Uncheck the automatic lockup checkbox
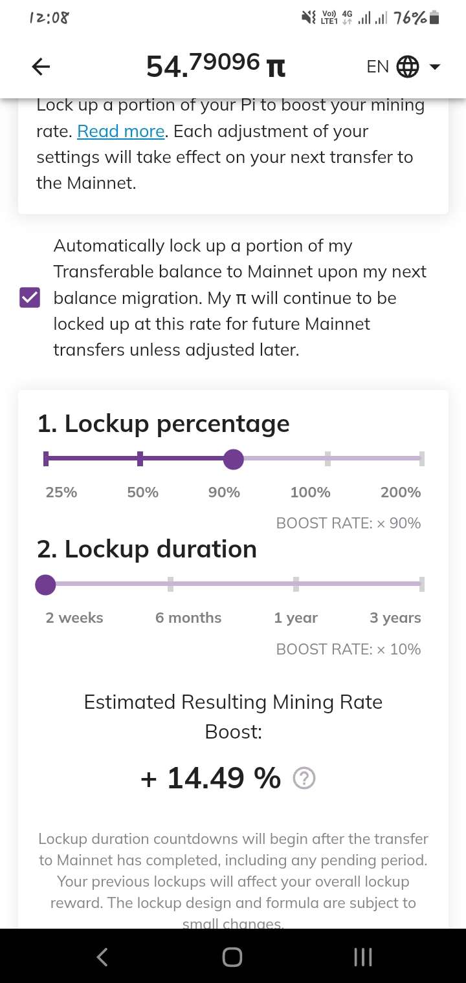 (30, 298)
